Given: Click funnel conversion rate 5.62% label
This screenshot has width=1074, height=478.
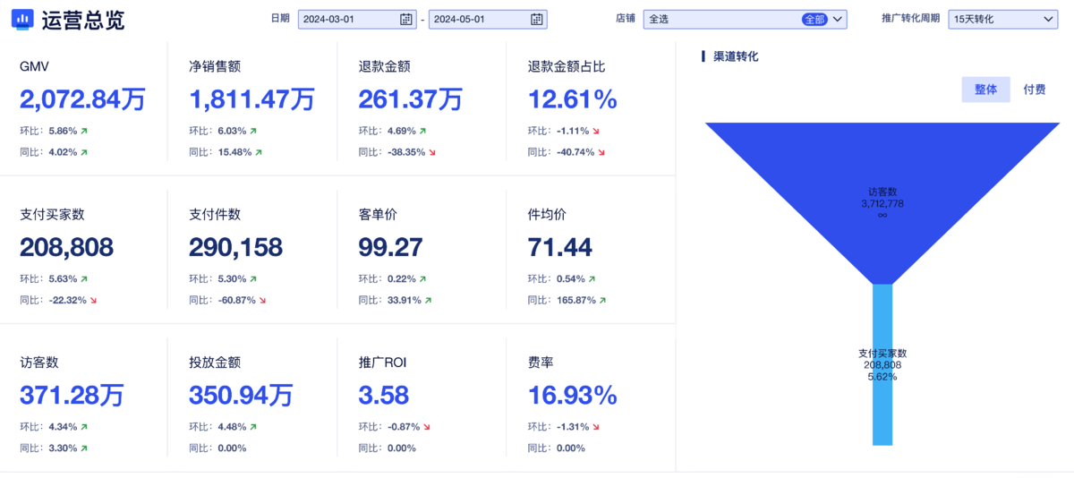Looking at the screenshot, I should [x=882, y=377].
